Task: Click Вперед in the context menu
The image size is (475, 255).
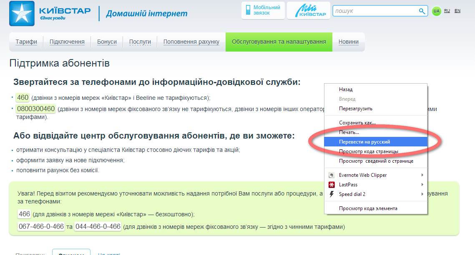Action: pyautogui.click(x=376, y=99)
